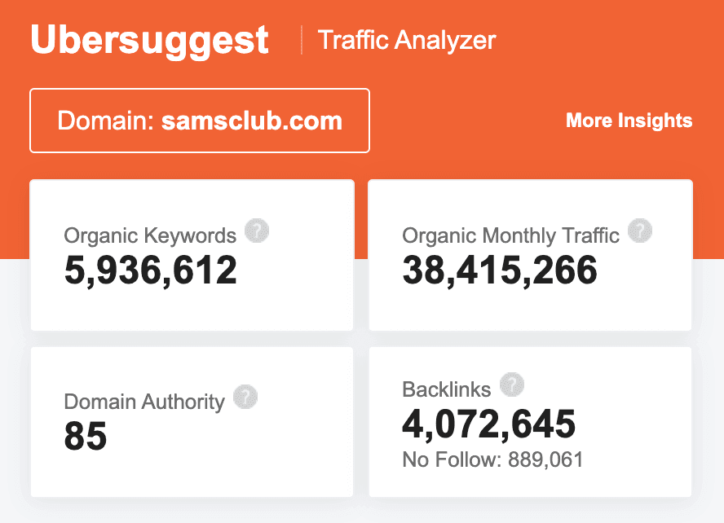
Task: Select the Backlinks count 4,072,645
Action: [x=488, y=423]
